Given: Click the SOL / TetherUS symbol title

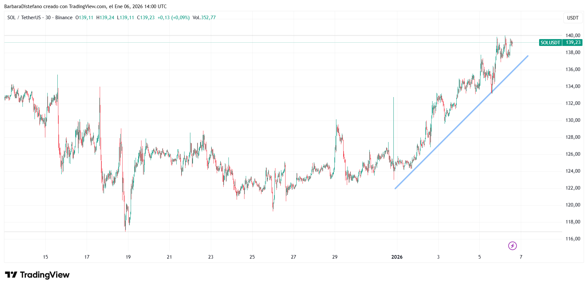Looking at the screenshot, I should (x=24, y=18).
